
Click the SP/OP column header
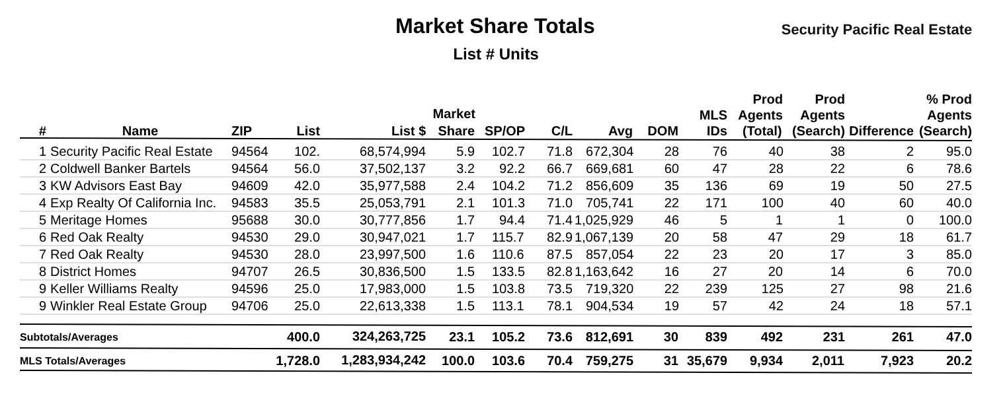(x=504, y=131)
